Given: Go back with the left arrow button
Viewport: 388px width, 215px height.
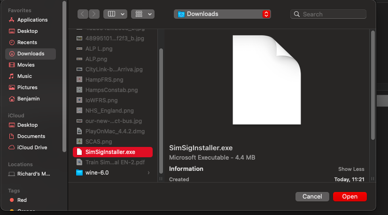Looking at the screenshot, I should click(83, 14).
